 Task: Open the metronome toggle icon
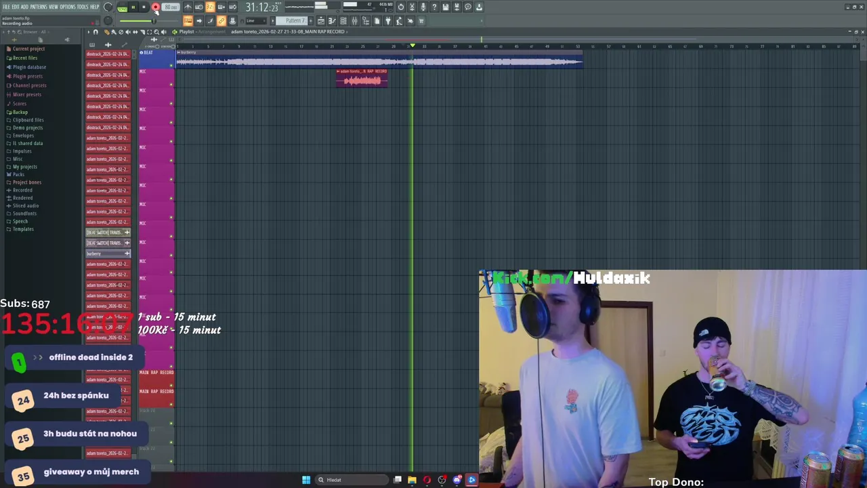(x=188, y=7)
